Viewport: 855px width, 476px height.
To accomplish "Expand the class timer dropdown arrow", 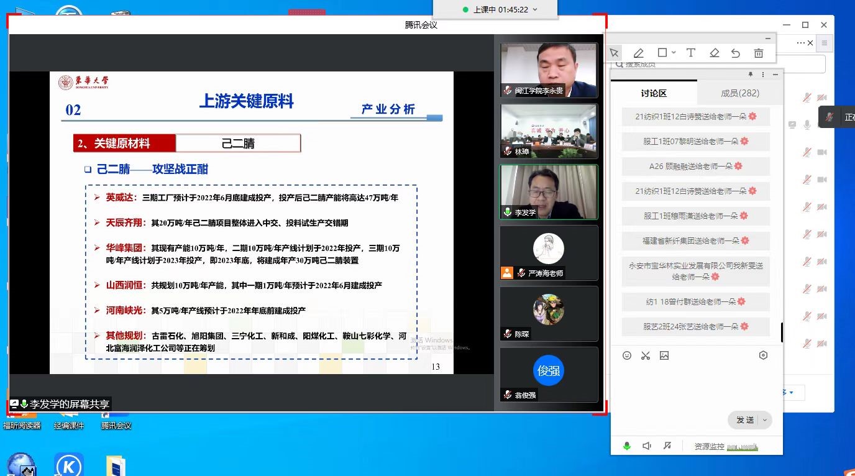I will (535, 10).
